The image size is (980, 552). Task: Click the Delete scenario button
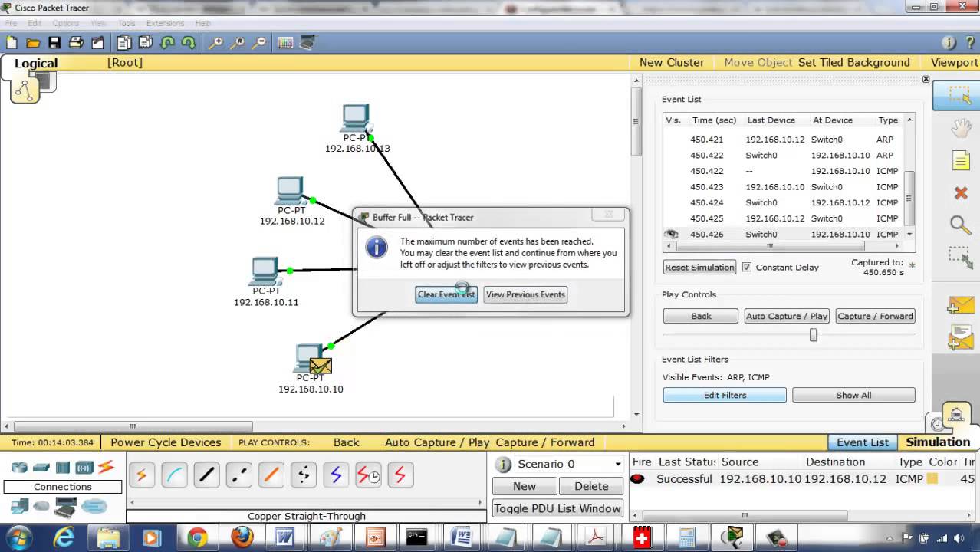(x=591, y=486)
